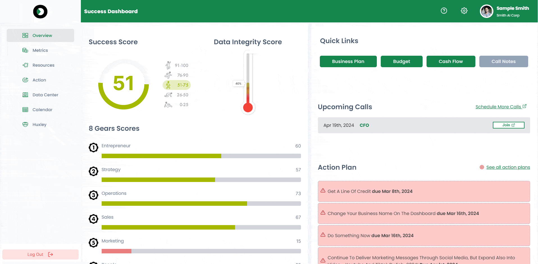Click the Operations gear number 3 icon
The image size is (538, 264).
pyautogui.click(x=94, y=195)
